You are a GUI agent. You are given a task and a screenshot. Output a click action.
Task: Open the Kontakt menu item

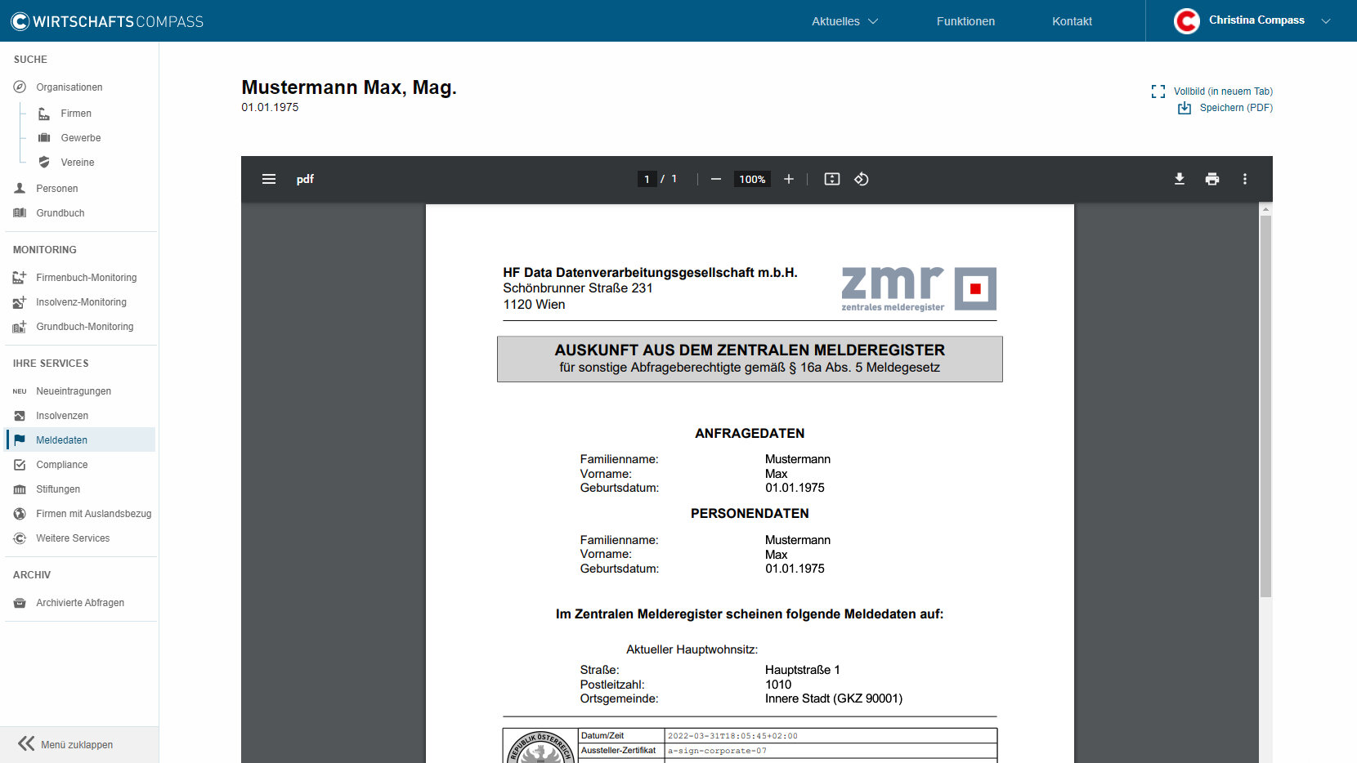tap(1072, 21)
